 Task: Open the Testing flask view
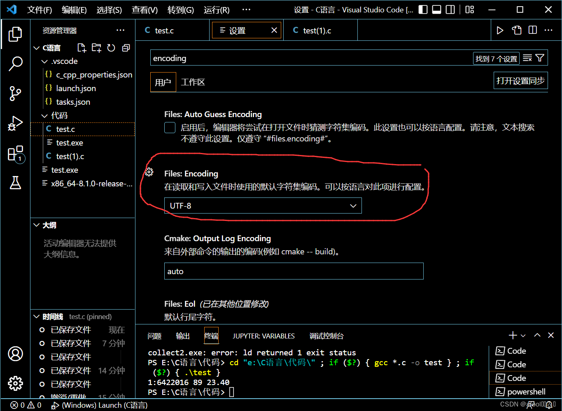15,183
